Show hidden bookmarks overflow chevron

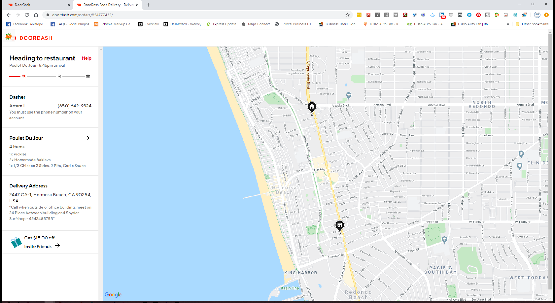[508, 24]
